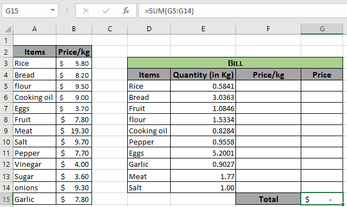Select the 'onions' cell
347x207 pixels.
point(35,187)
